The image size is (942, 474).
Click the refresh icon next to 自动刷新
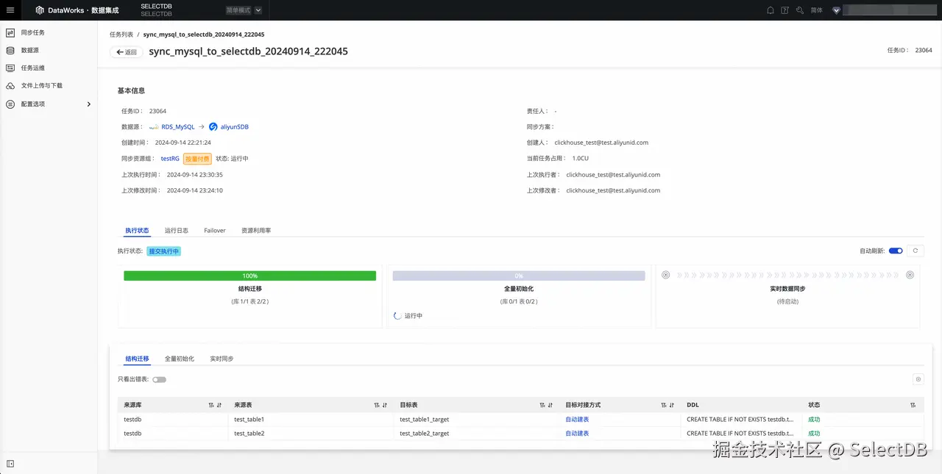916,251
